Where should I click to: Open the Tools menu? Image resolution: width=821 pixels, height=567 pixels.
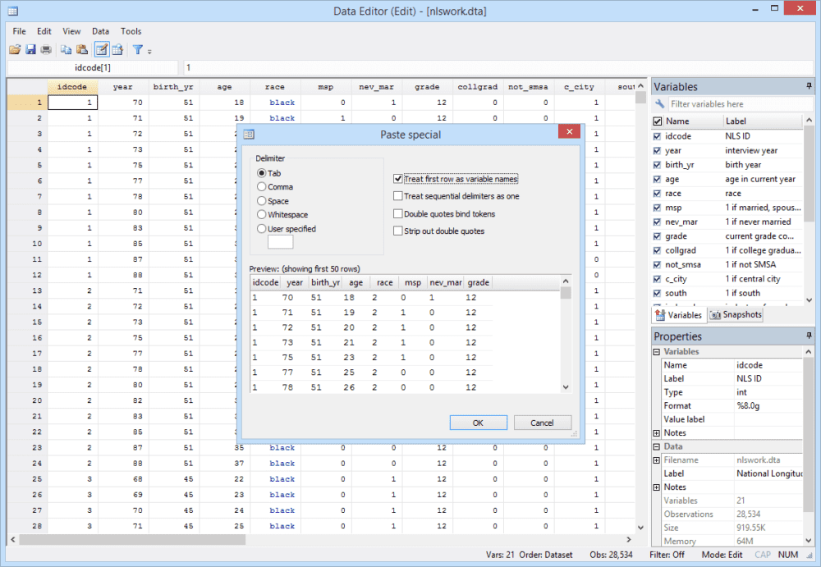click(x=131, y=31)
